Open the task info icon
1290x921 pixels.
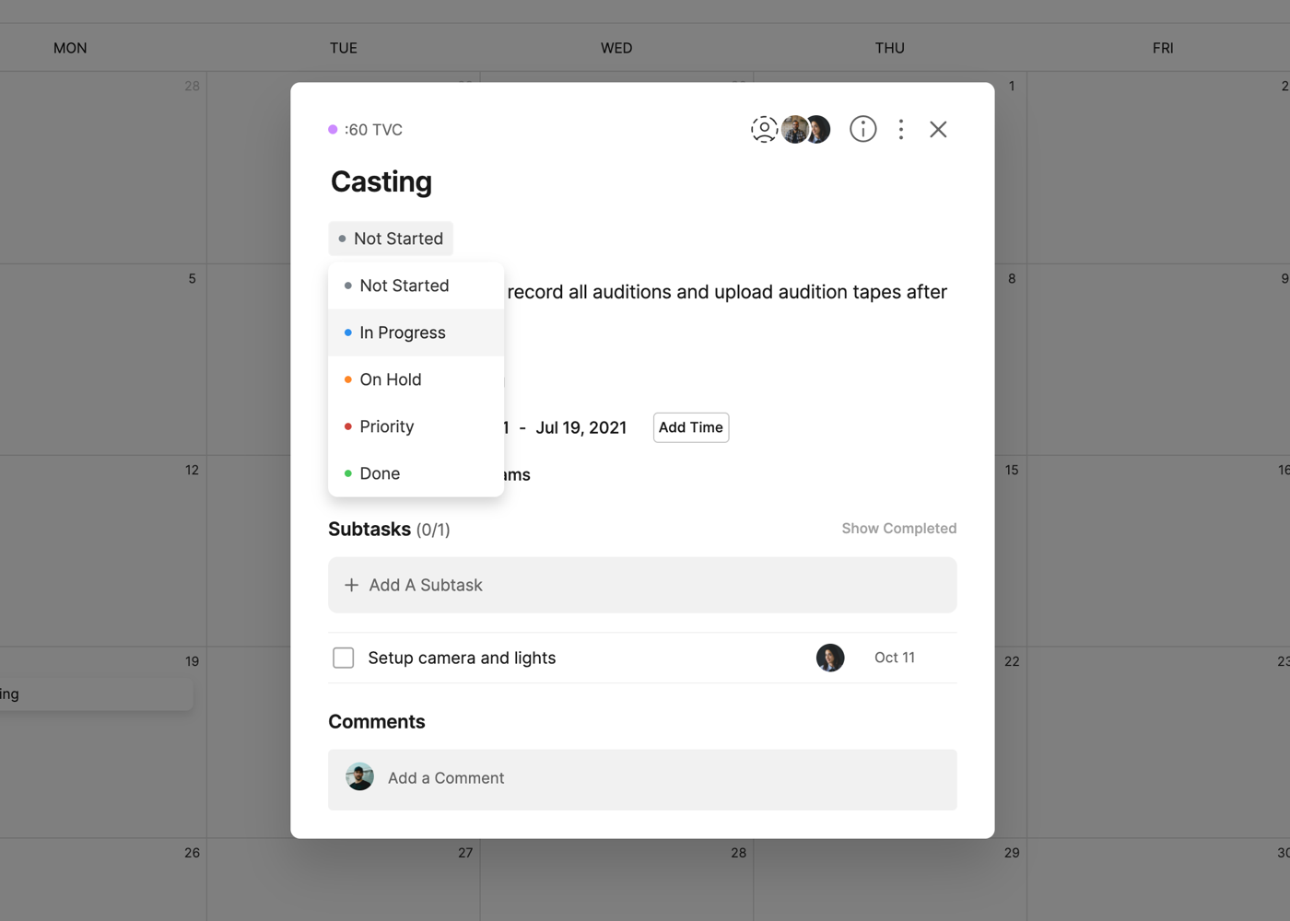pyautogui.click(x=862, y=130)
